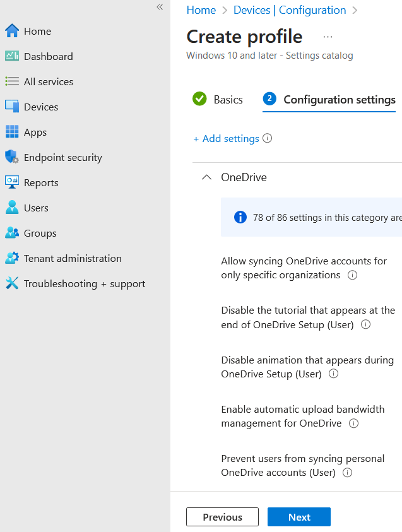Click the Home icon in the sidebar
Screen dimensions: 402x532
point(12,31)
